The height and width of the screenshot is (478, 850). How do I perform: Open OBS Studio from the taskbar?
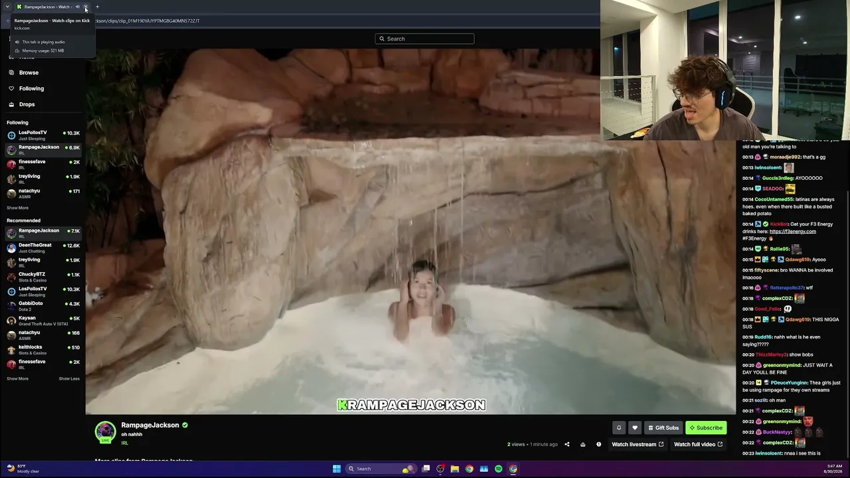(x=440, y=469)
